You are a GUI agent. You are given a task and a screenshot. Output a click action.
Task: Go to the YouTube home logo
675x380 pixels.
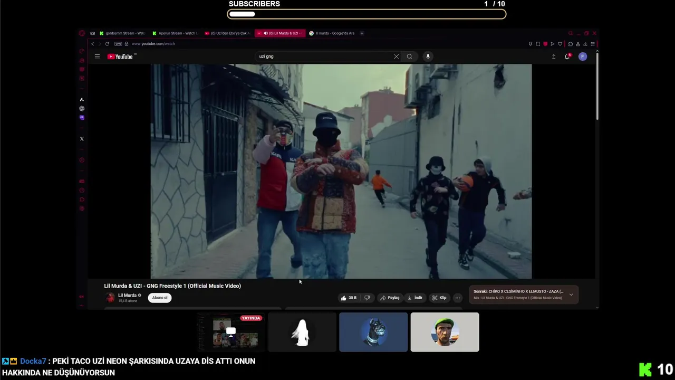tap(121, 56)
